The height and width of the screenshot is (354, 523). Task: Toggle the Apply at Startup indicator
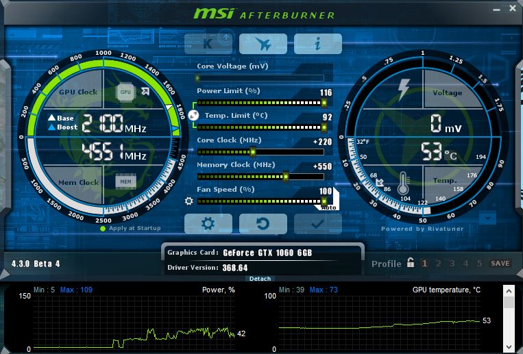pos(103,229)
